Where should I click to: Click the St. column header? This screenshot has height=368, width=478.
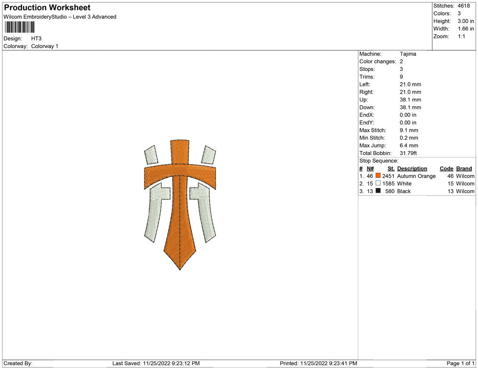pyautogui.click(x=391, y=169)
